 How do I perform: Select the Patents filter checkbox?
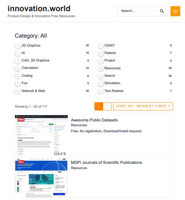pyautogui.click(x=101, y=53)
